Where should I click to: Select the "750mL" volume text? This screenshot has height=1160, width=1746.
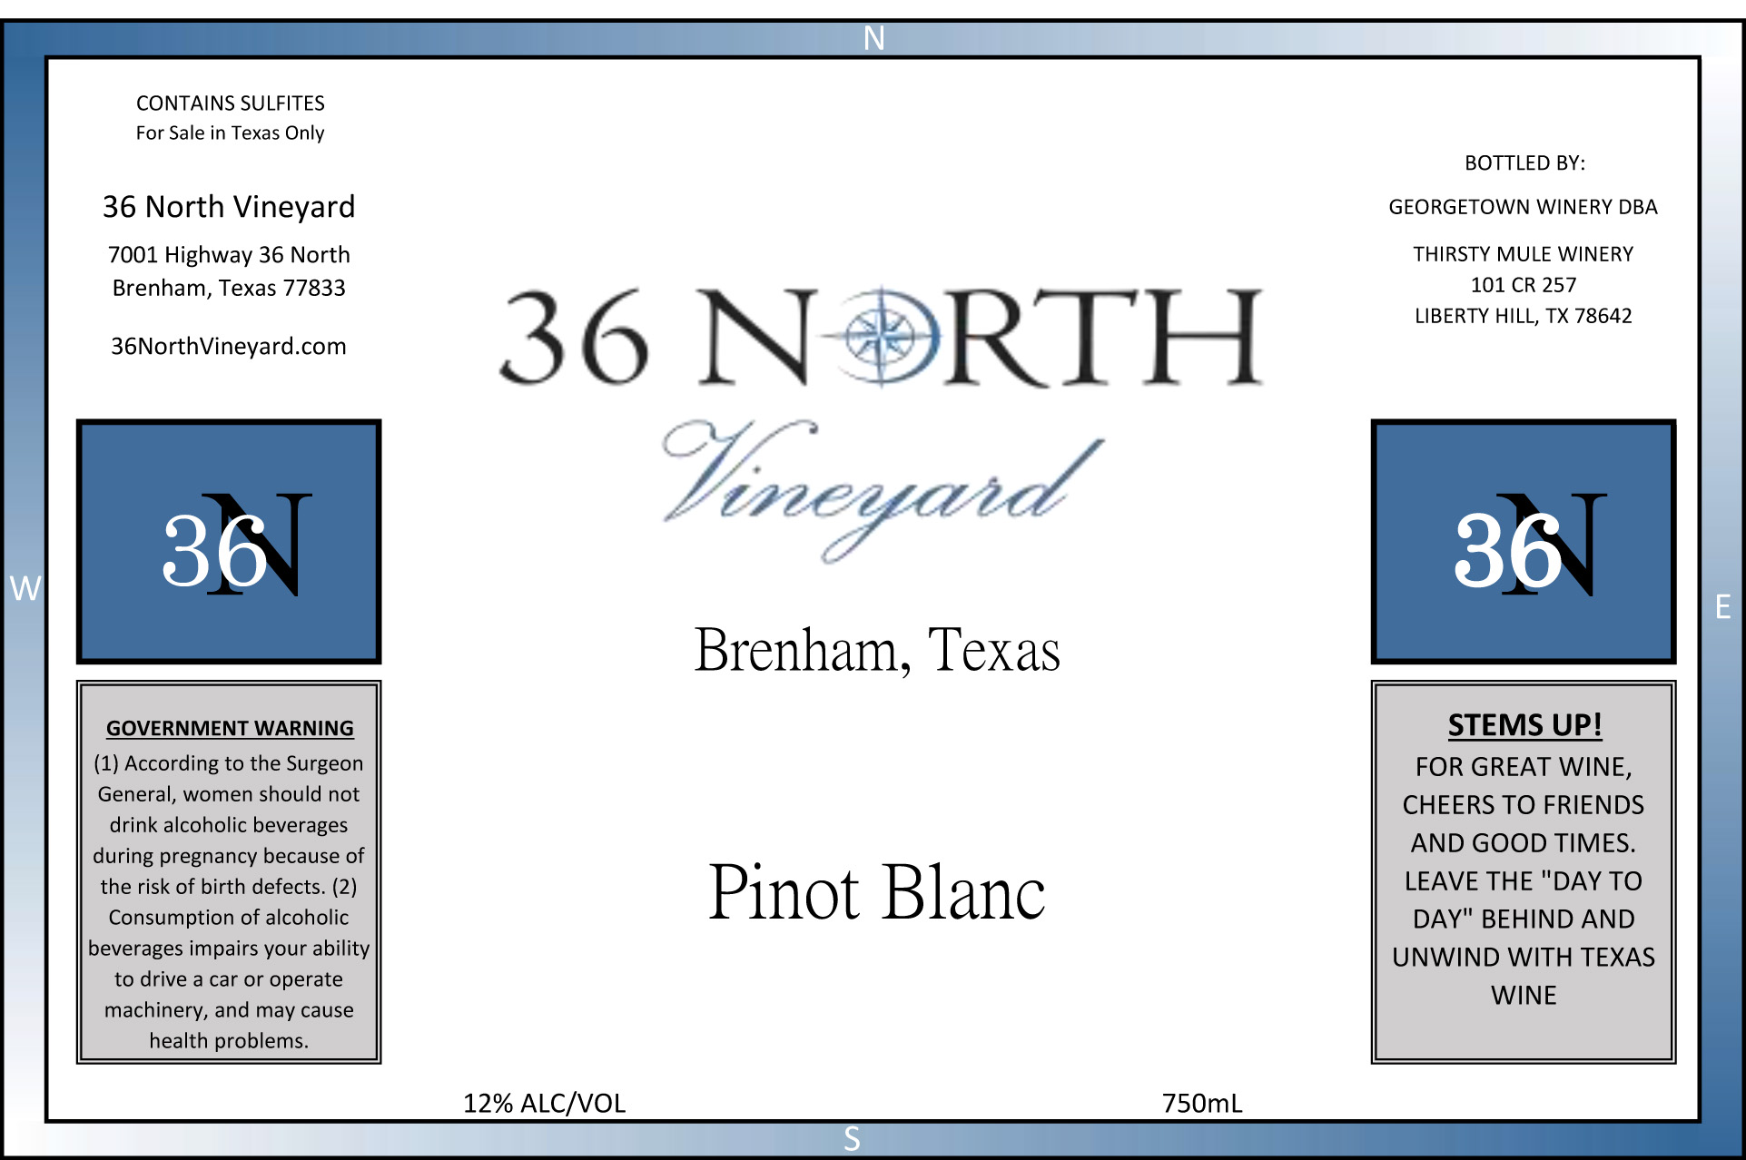(1202, 1103)
